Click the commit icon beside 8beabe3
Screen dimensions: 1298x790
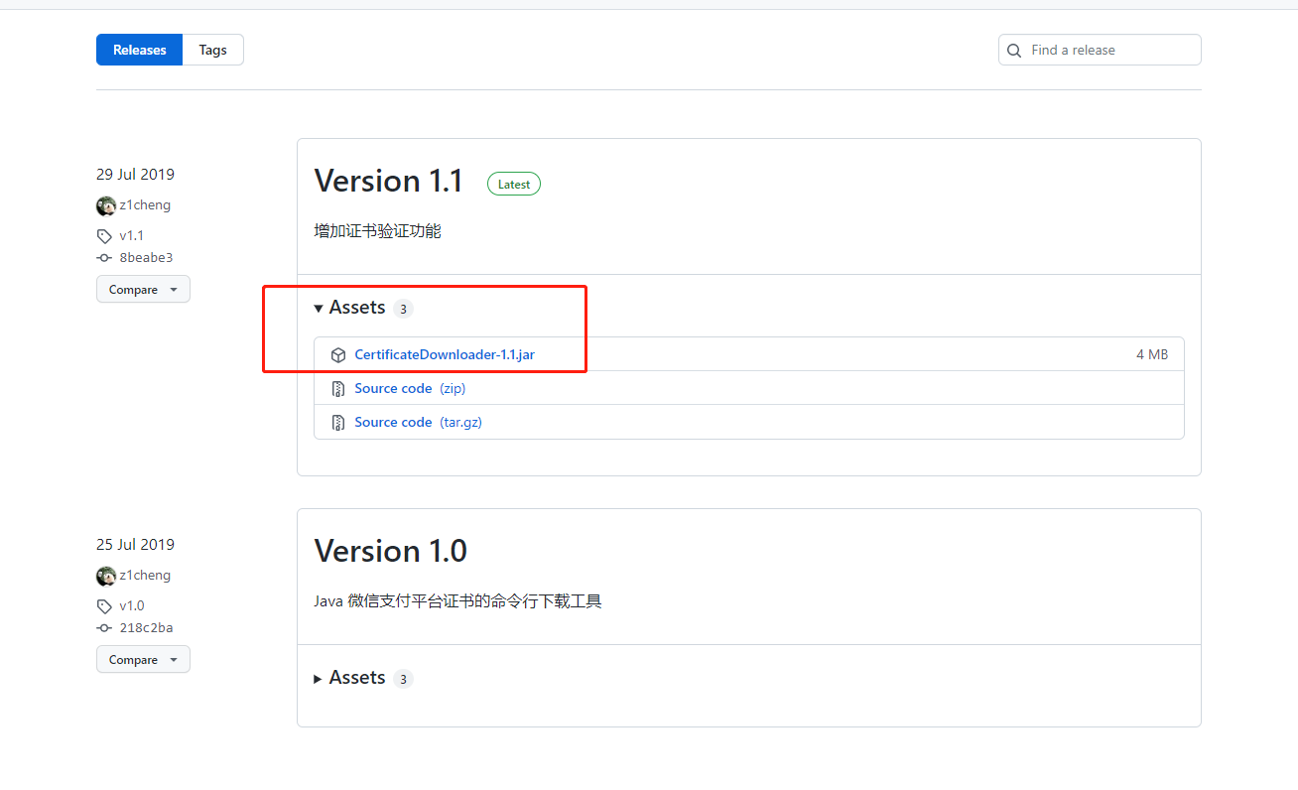pos(104,258)
